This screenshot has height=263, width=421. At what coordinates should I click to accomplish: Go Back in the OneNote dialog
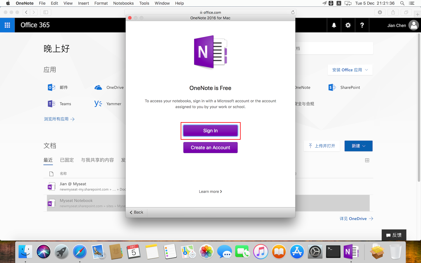137,212
